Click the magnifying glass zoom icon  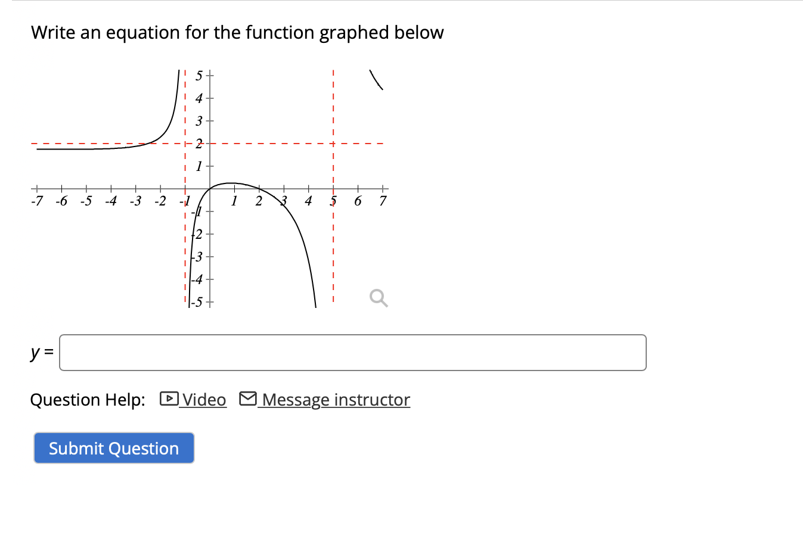click(379, 297)
